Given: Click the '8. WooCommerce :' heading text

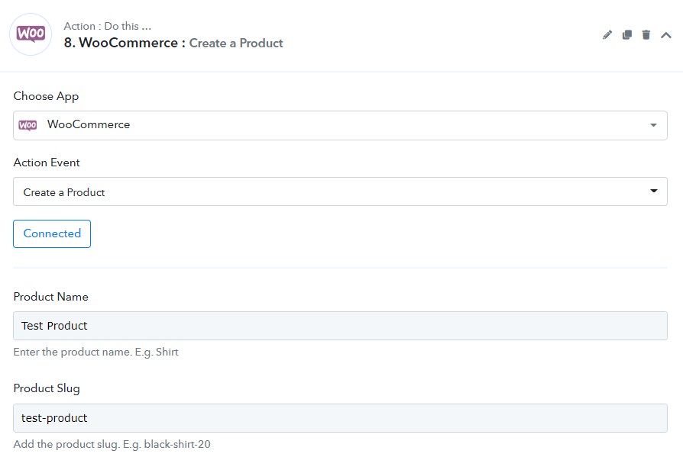Looking at the screenshot, I should (x=125, y=43).
